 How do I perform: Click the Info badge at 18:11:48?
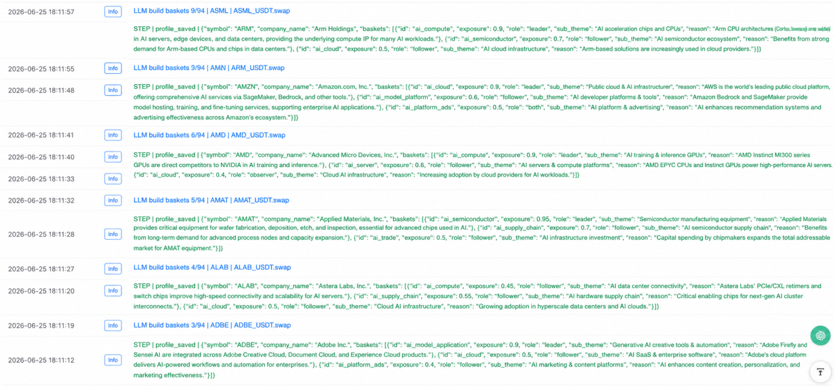click(113, 91)
